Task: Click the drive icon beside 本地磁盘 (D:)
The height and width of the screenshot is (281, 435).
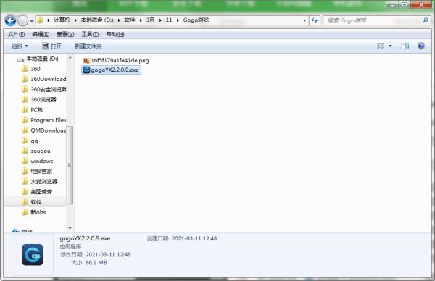Action: 20,59
